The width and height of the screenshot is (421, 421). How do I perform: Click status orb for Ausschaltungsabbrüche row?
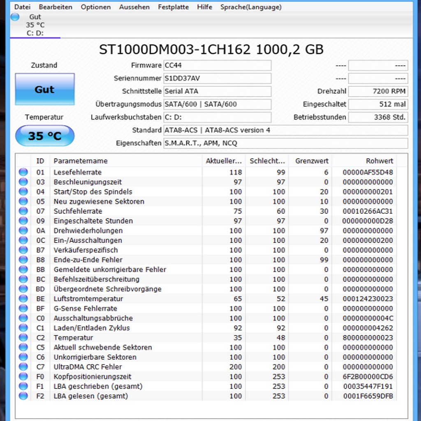pyautogui.click(x=23, y=318)
